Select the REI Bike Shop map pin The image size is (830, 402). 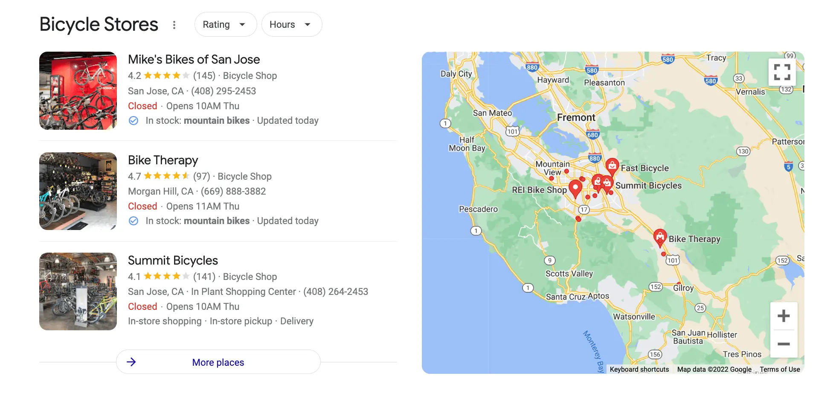[575, 188]
